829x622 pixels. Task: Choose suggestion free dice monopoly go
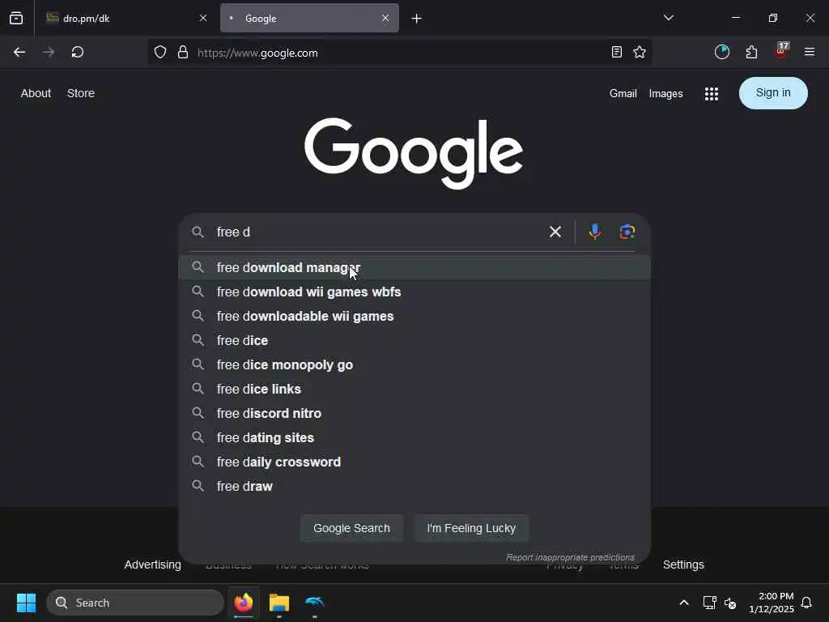pyautogui.click(x=414, y=365)
